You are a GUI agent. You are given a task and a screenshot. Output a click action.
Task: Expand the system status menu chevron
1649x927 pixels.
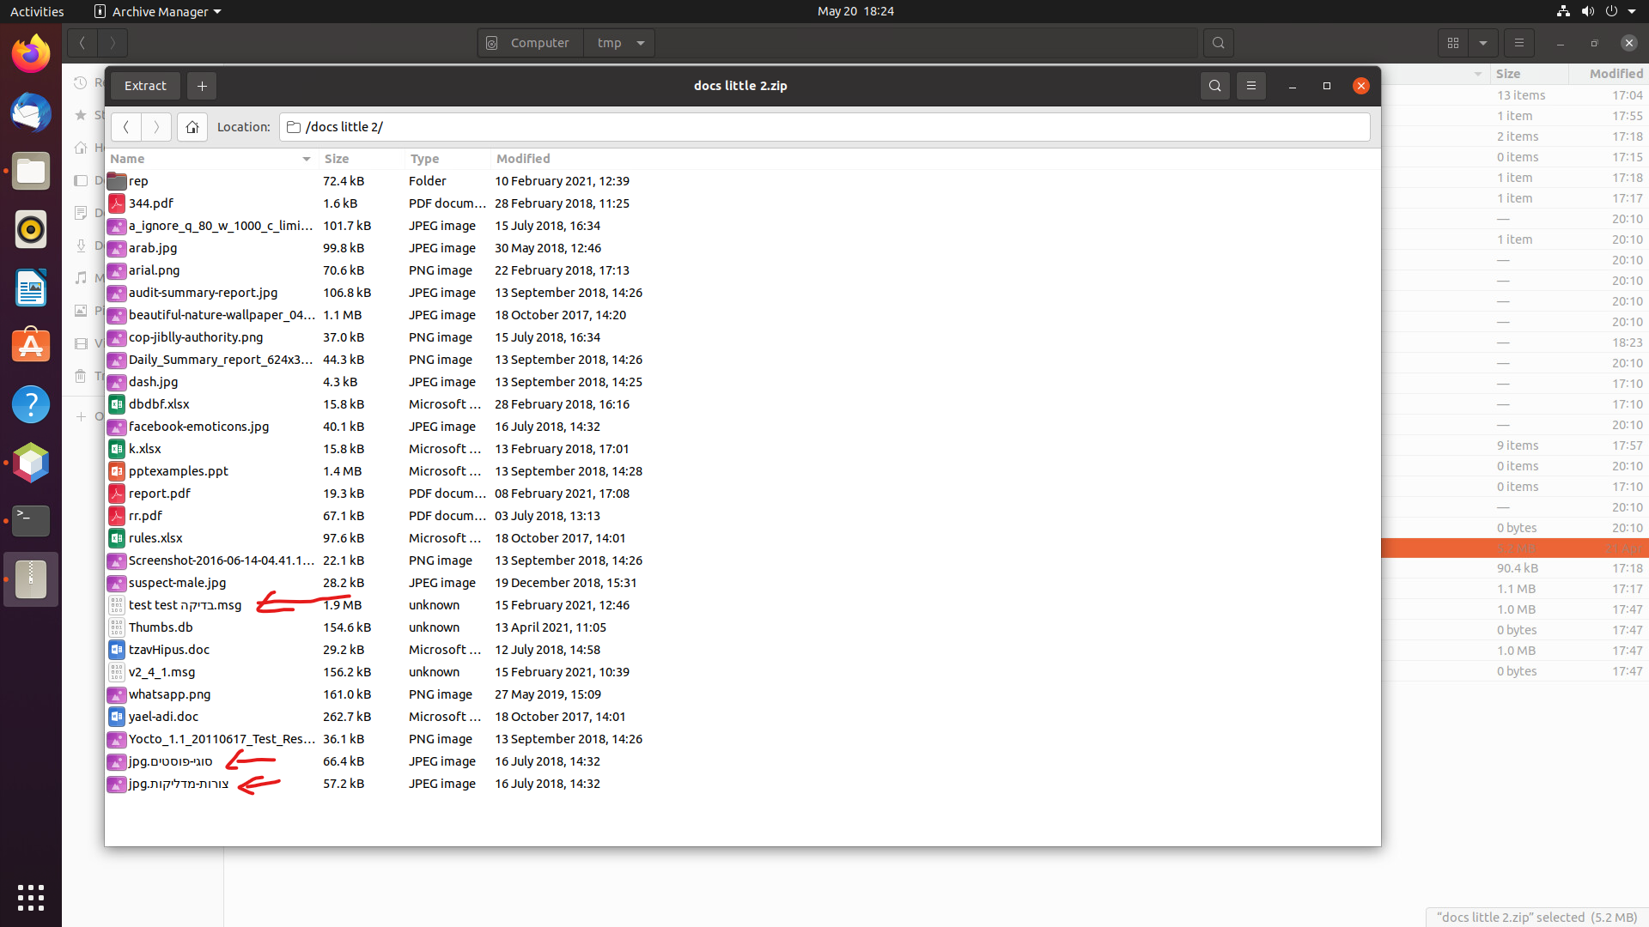[1636, 11]
